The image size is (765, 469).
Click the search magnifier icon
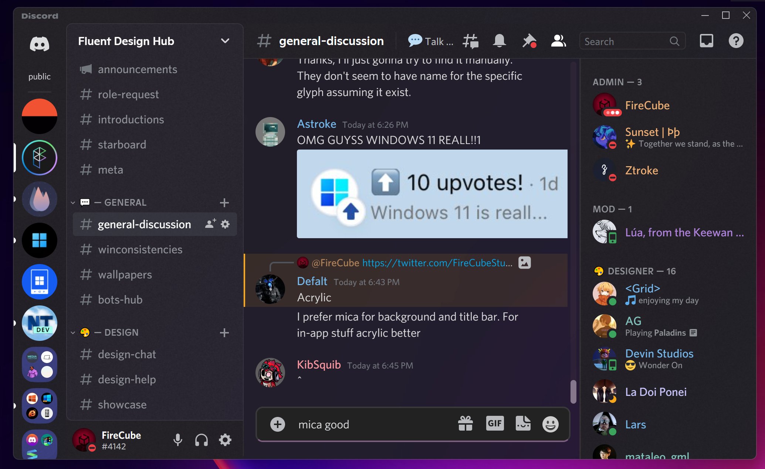point(674,41)
